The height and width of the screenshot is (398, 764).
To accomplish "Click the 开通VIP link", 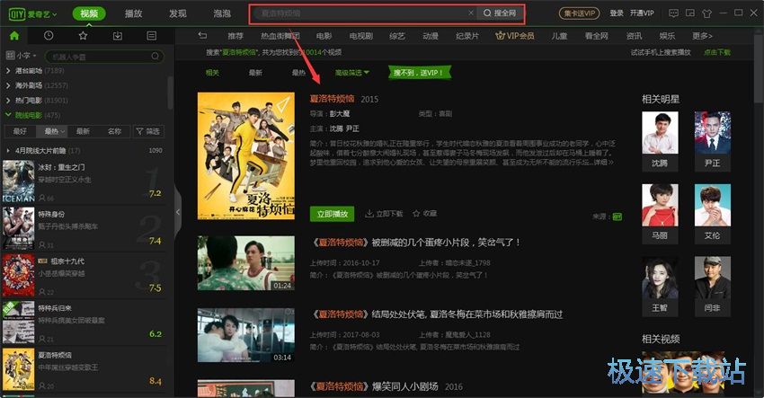I will tap(642, 13).
